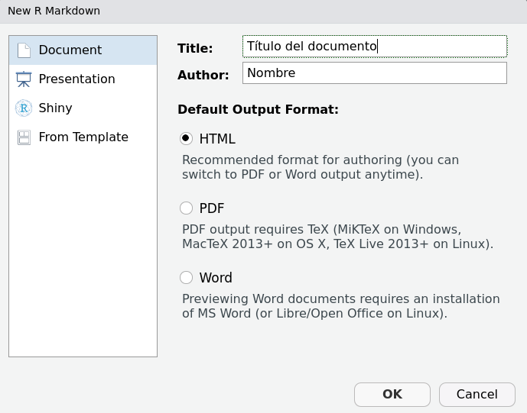Enable the Word output radio button
Image resolution: width=527 pixels, height=413 pixels.
[x=186, y=278]
